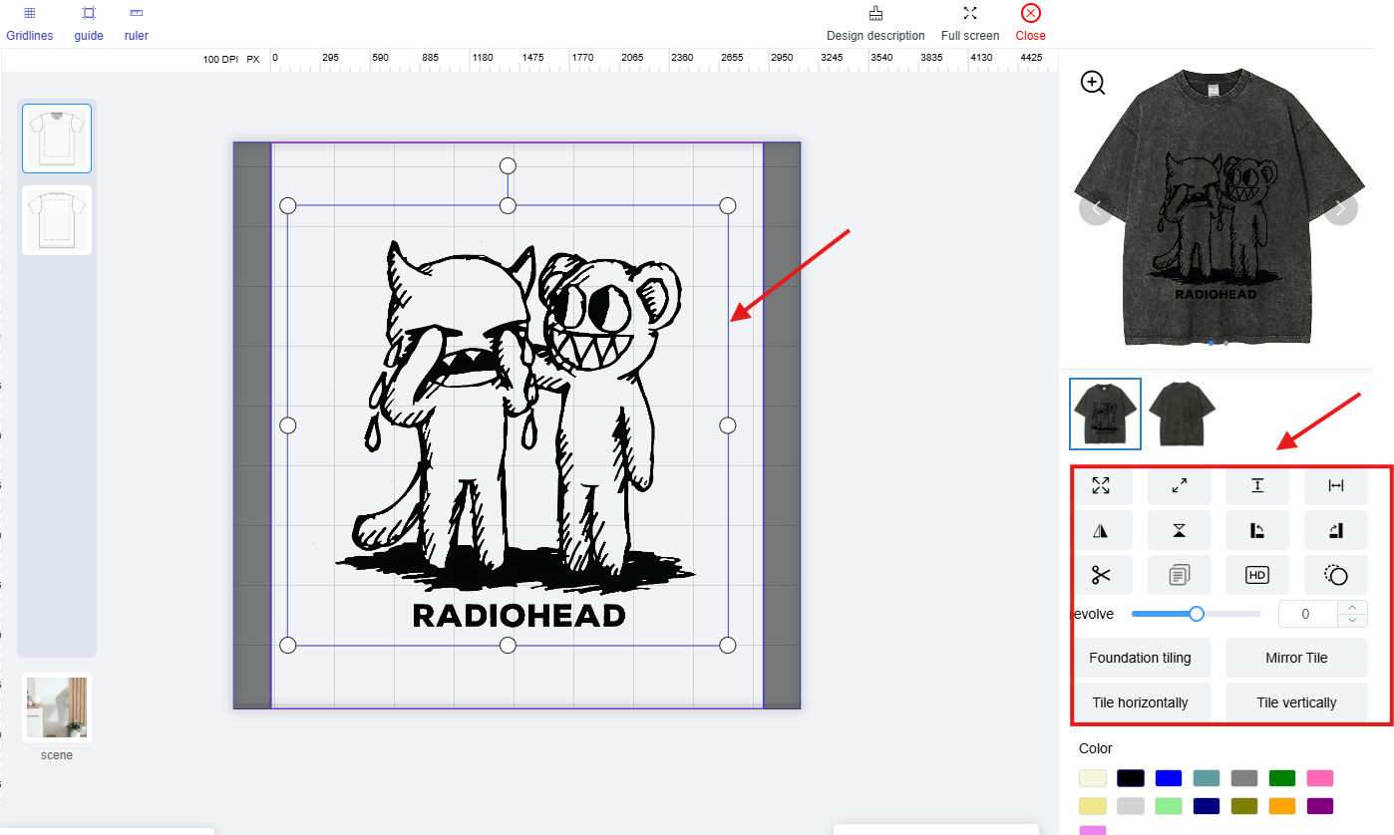The image size is (1394, 835).
Task: Apply Foundation tiling
Action: click(1140, 658)
